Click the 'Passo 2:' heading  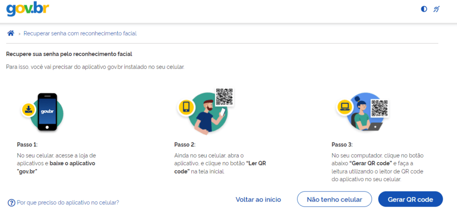(185, 145)
